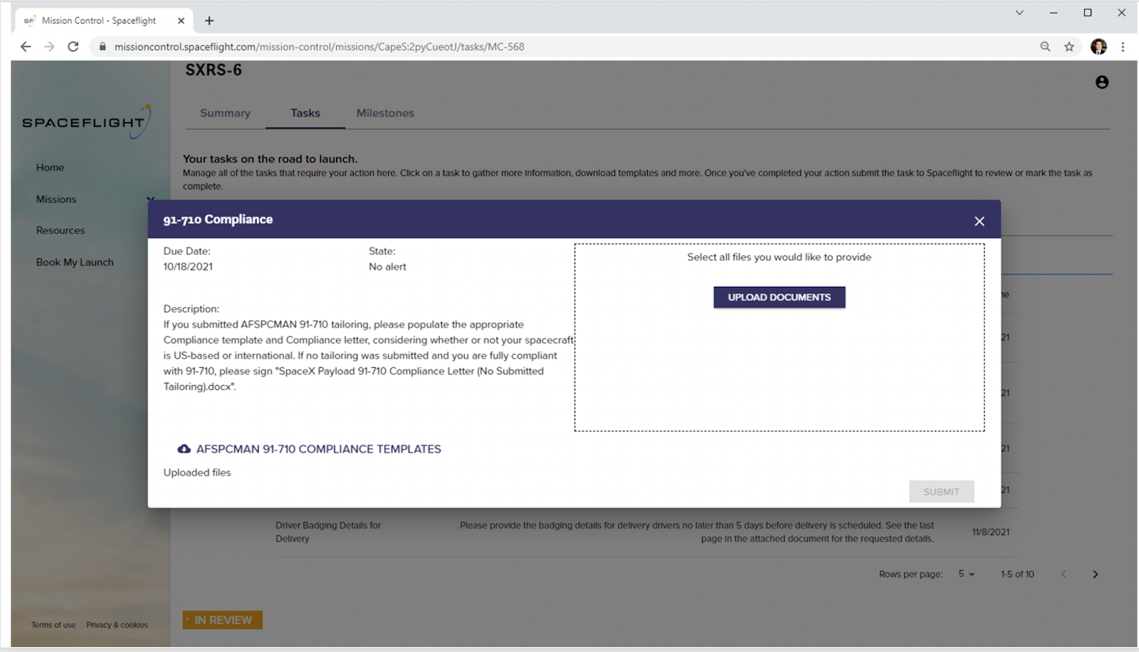
Task: Click the 'No alert' state value
Action: (x=387, y=267)
